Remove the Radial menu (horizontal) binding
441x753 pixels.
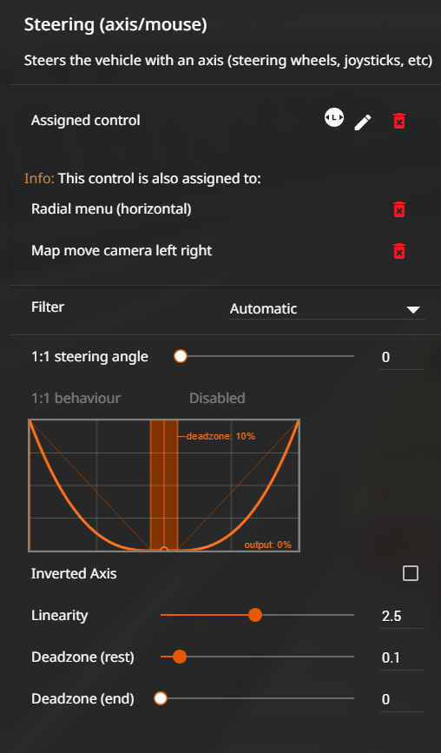(398, 209)
